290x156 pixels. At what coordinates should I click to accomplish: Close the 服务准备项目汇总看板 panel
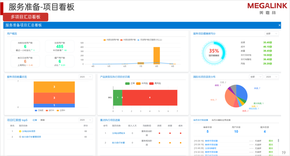point(279,25)
